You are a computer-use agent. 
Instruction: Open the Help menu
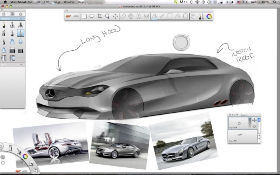81,2
